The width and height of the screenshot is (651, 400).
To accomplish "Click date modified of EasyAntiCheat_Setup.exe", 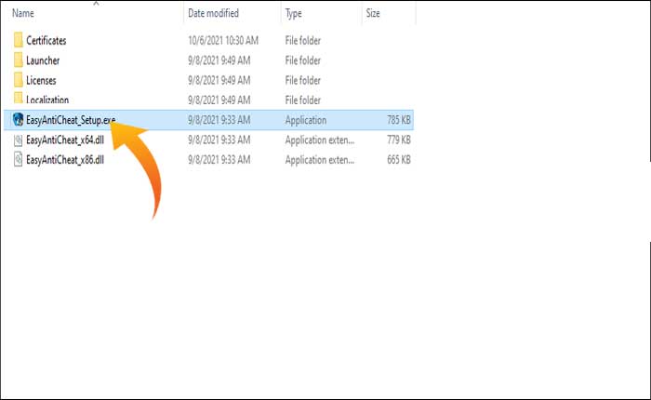I will click(219, 120).
